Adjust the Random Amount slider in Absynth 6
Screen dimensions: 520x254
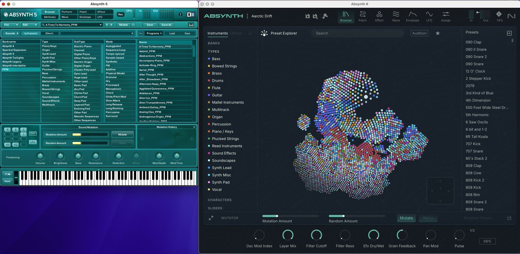(357, 215)
